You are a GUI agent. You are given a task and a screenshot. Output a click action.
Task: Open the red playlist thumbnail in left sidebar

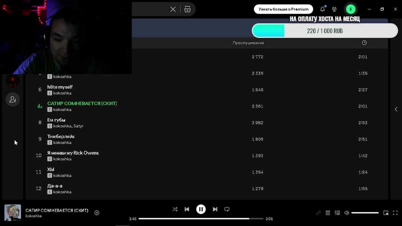tap(13, 81)
